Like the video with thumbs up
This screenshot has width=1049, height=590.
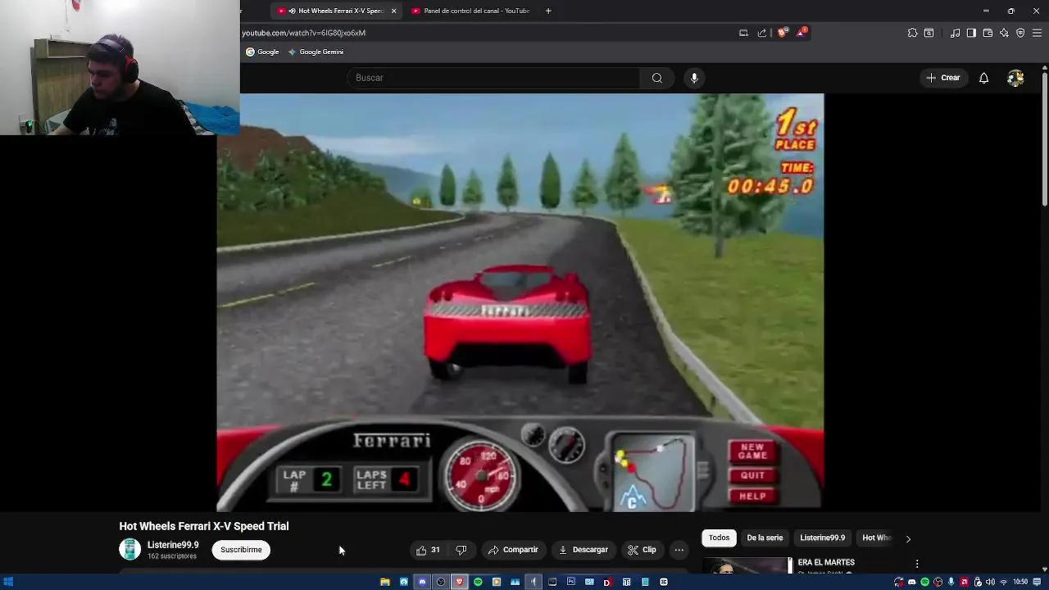tap(428, 550)
